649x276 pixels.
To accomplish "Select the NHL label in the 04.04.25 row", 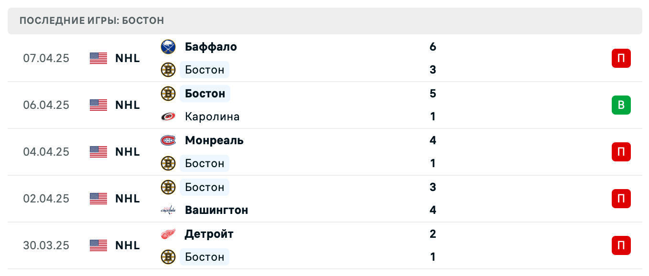I will tap(127, 152).
